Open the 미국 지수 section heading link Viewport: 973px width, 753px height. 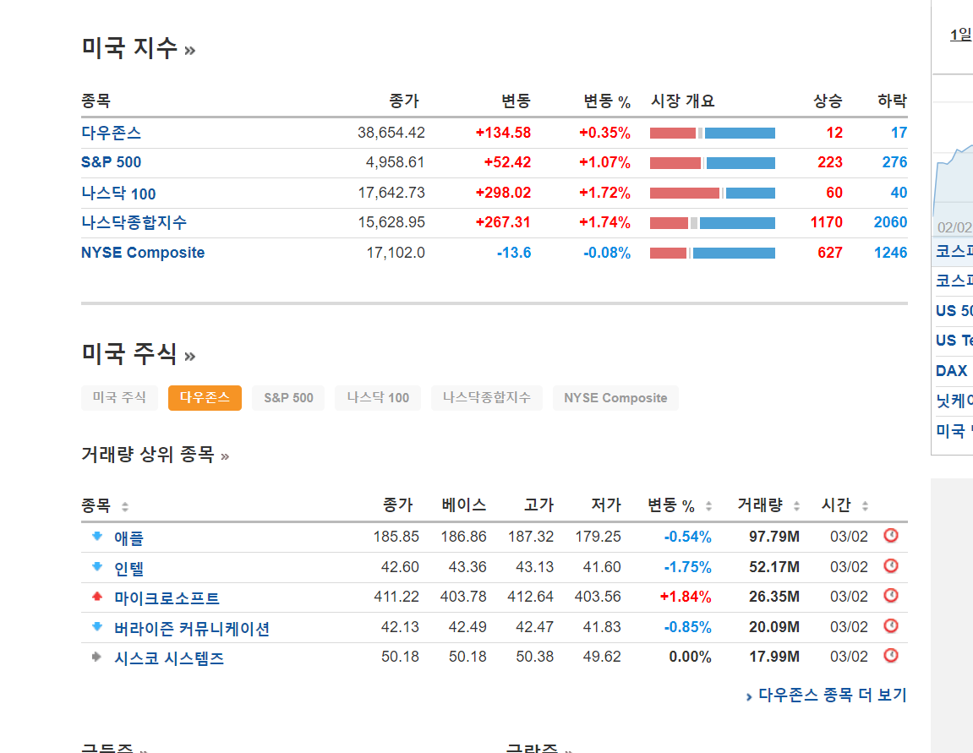click(139, 48)
